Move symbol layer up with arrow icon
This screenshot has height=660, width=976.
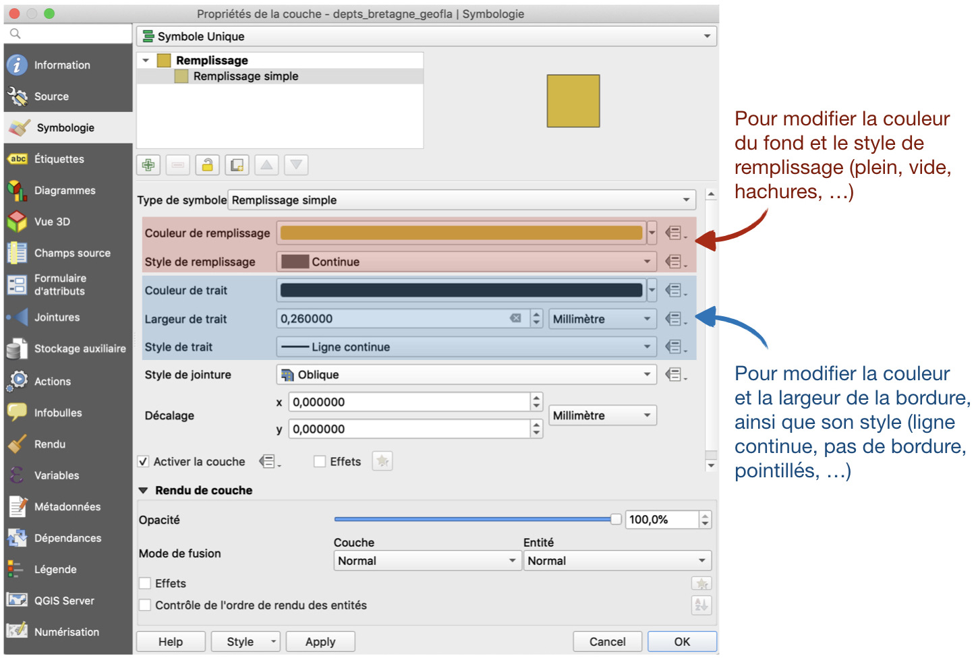(x=267, y=165)
